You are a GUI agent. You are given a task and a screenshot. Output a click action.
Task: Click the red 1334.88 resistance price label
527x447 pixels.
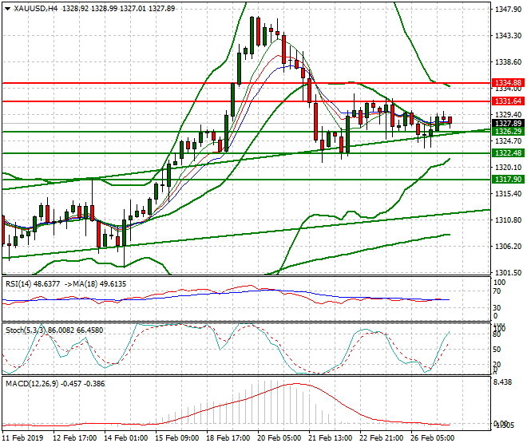[x=508, y=83]
